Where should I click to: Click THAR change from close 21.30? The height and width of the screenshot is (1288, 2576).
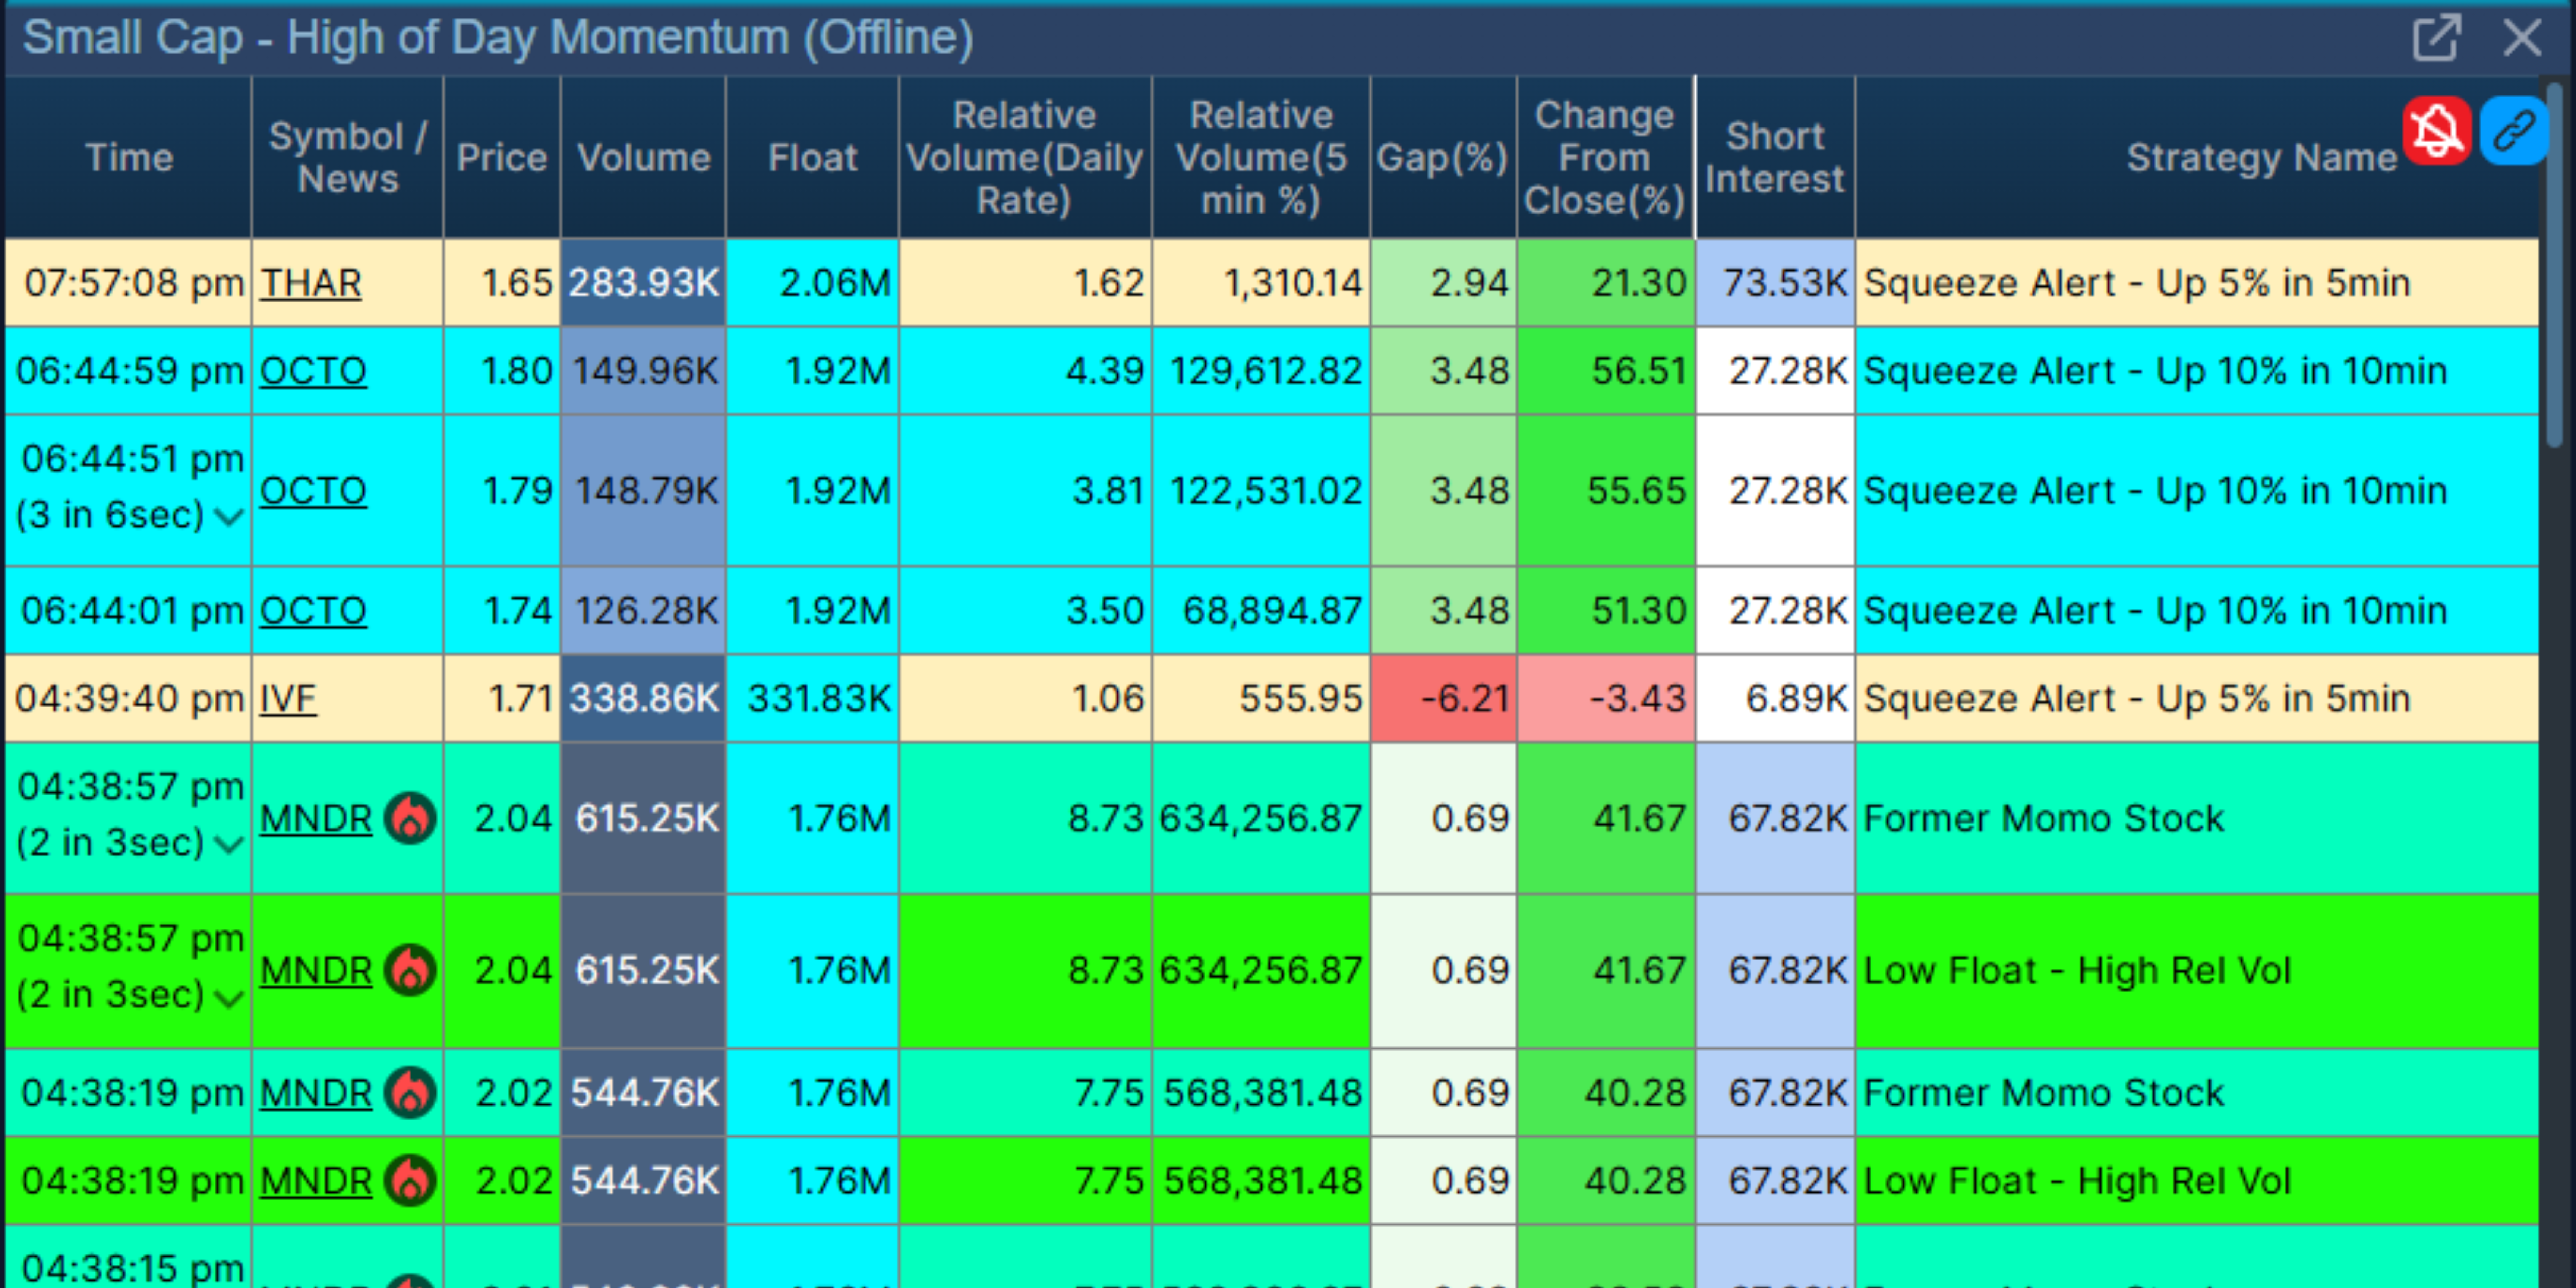(x=1605, y=283)
